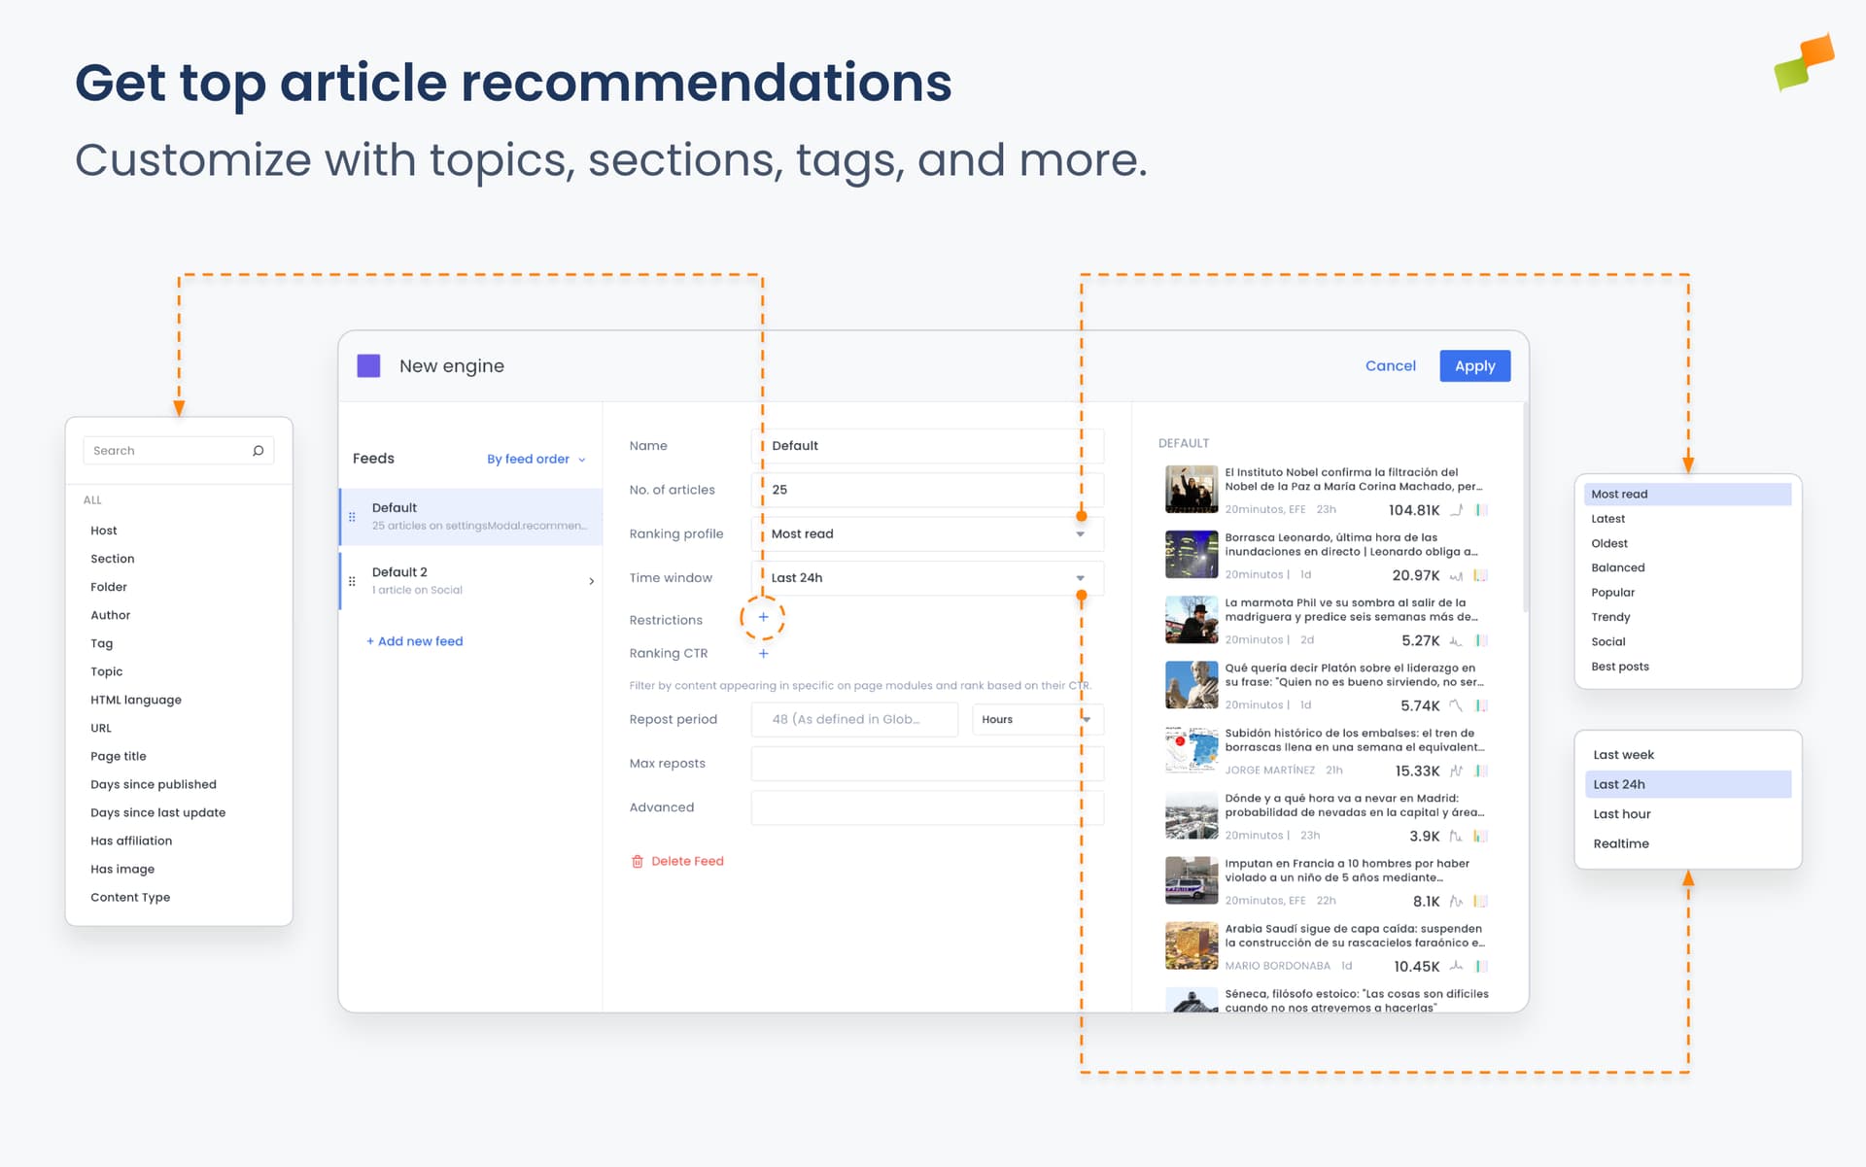
Task: Click the trend chart icon beside 104.81K
Action: pos(1456,510)
